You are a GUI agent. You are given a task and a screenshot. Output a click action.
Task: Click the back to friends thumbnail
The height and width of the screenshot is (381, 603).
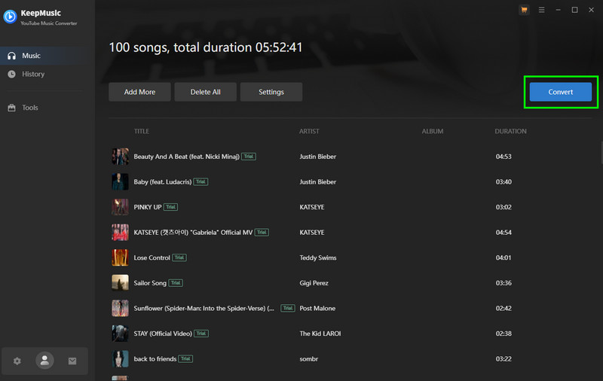click(x=120, y=358)
